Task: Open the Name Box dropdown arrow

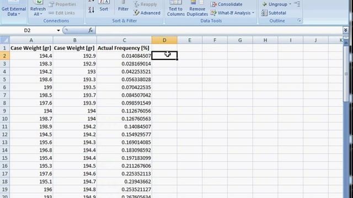Action: tap(58, 30)
